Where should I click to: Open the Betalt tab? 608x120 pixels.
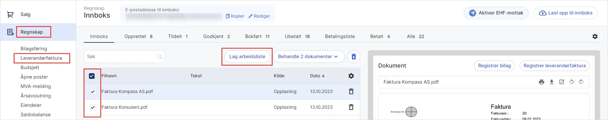tap(380, 36)
